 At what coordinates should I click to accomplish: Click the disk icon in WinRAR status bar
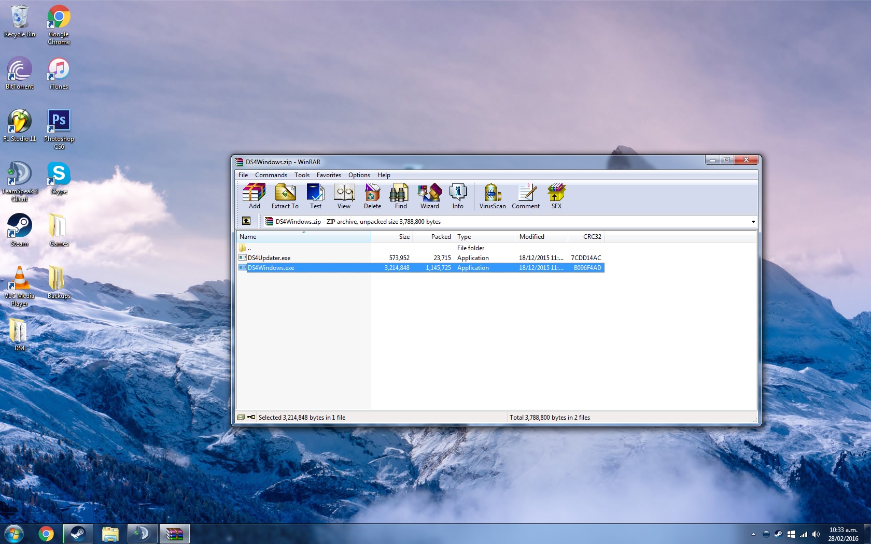point(241,417)
